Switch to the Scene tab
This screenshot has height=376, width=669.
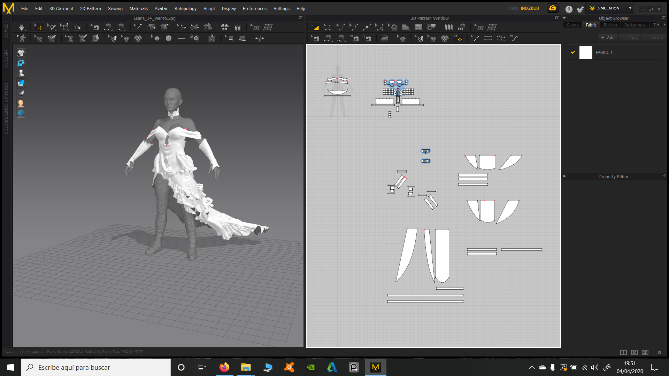coord(572,25)
